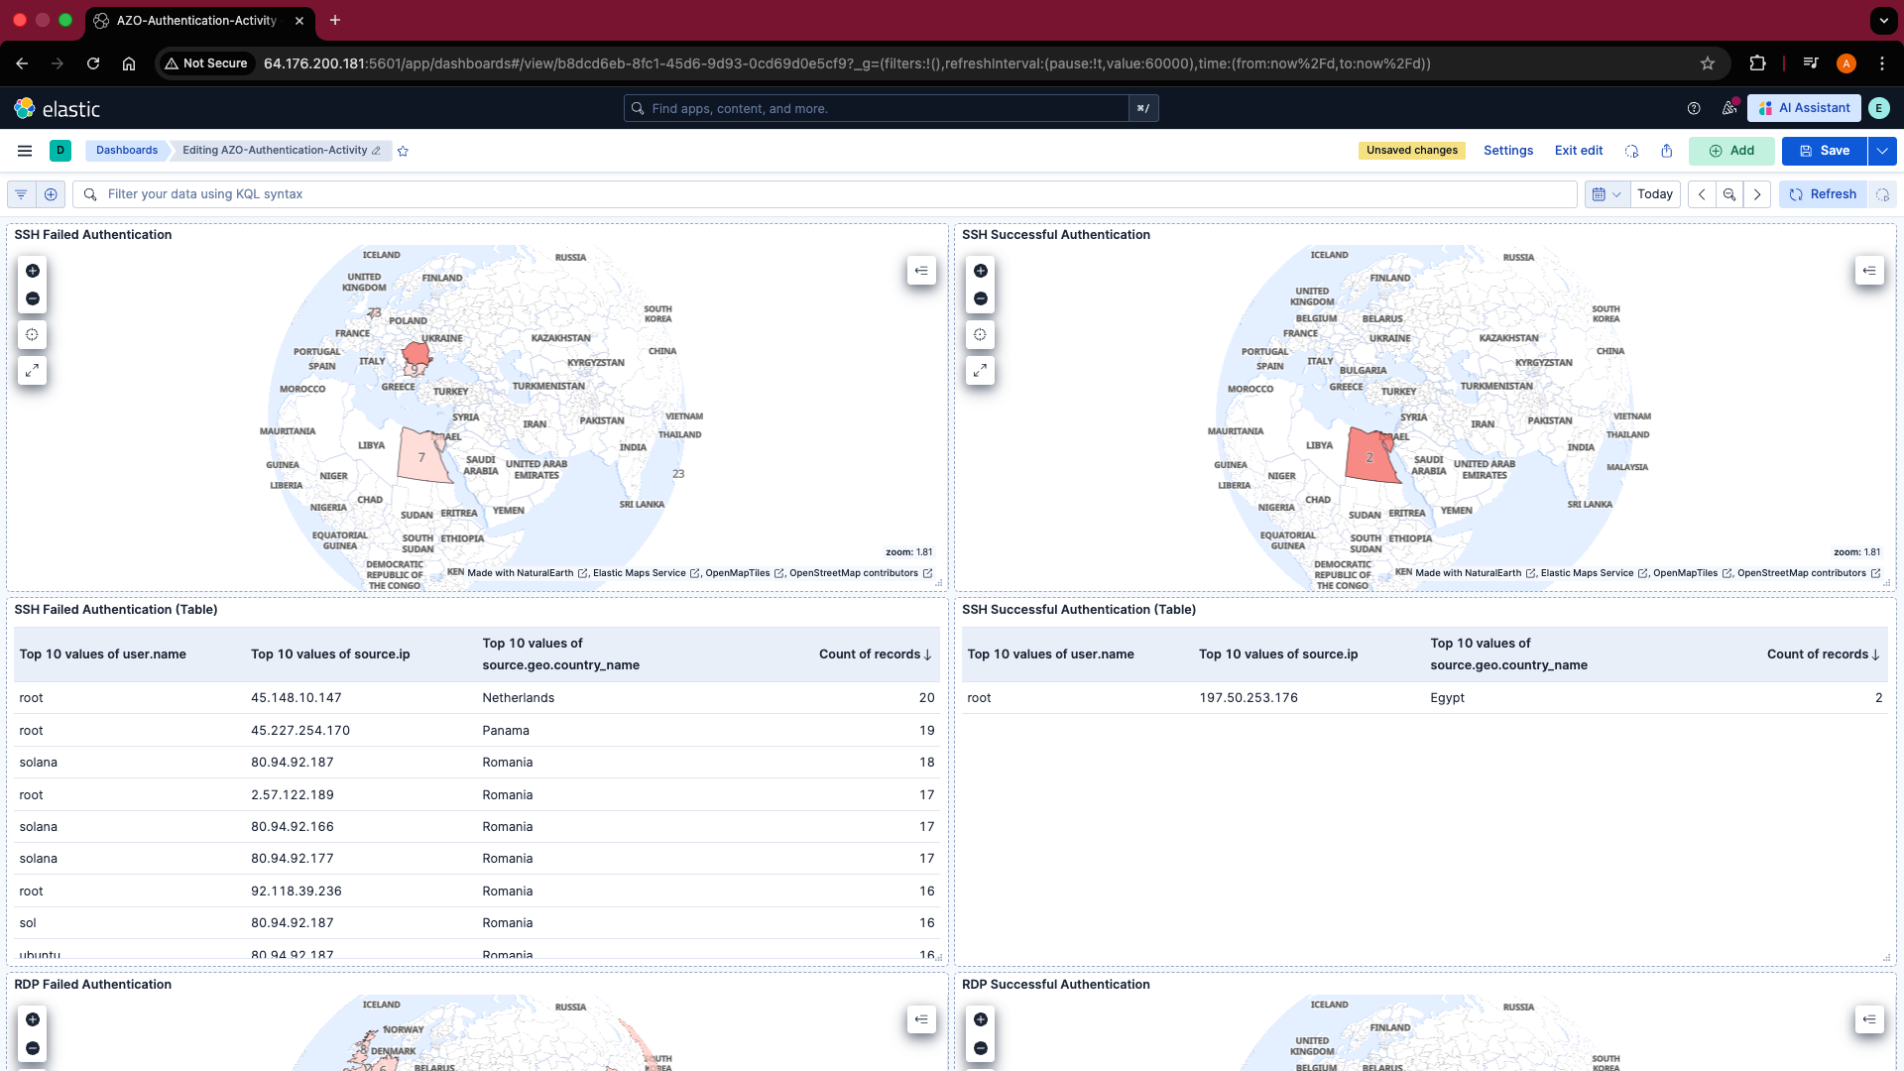1904x1071 pixels.
Task: Click the Add panel button
Action: tap(1731, 151)
